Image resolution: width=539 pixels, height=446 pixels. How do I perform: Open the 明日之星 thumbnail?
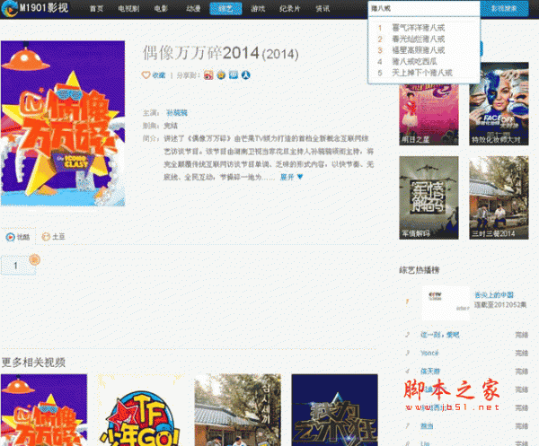tap(429, 114)
